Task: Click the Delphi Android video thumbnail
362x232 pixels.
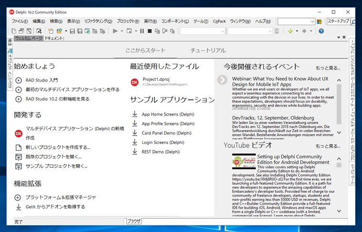Action: (x=244, y=161)
